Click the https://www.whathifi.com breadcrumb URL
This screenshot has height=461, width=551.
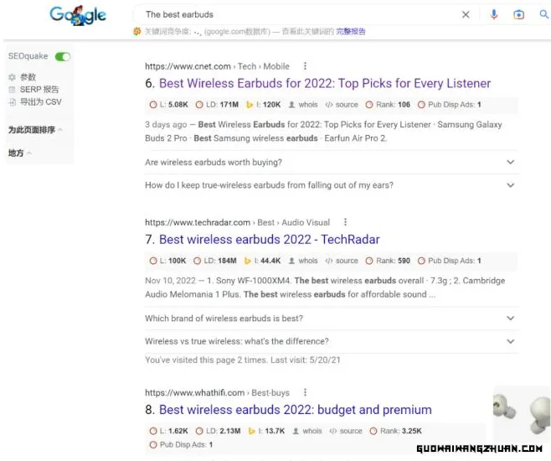194,392
